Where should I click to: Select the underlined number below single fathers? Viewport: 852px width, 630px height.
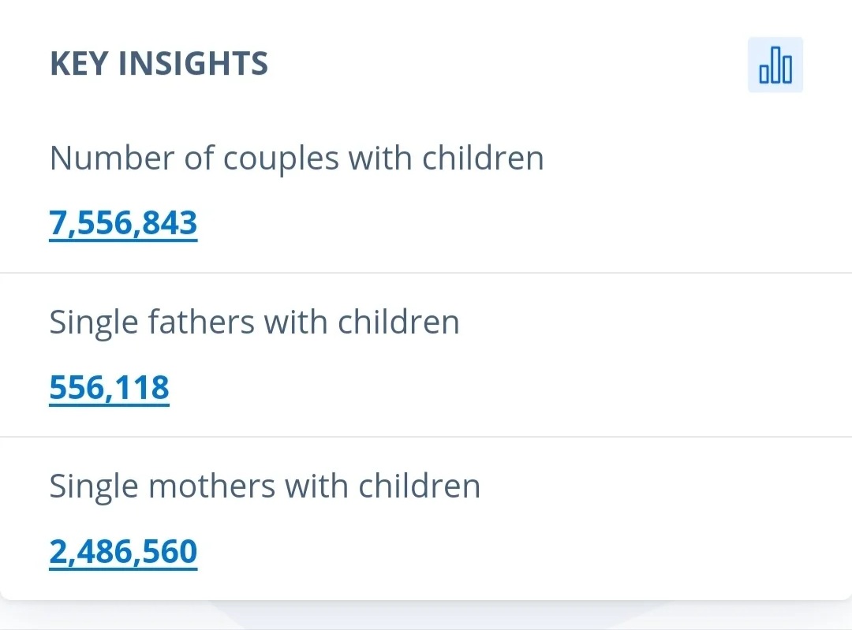[109, 387]
